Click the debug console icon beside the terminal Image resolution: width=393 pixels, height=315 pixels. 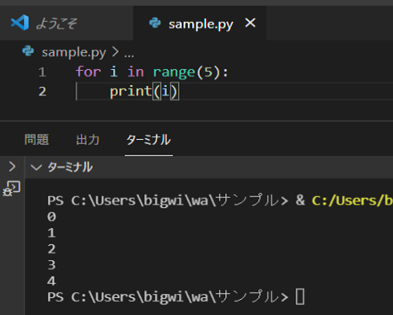click(12, 189)
